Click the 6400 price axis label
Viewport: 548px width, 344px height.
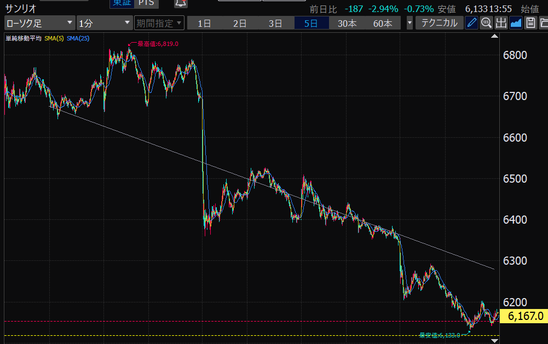point(515,220)
